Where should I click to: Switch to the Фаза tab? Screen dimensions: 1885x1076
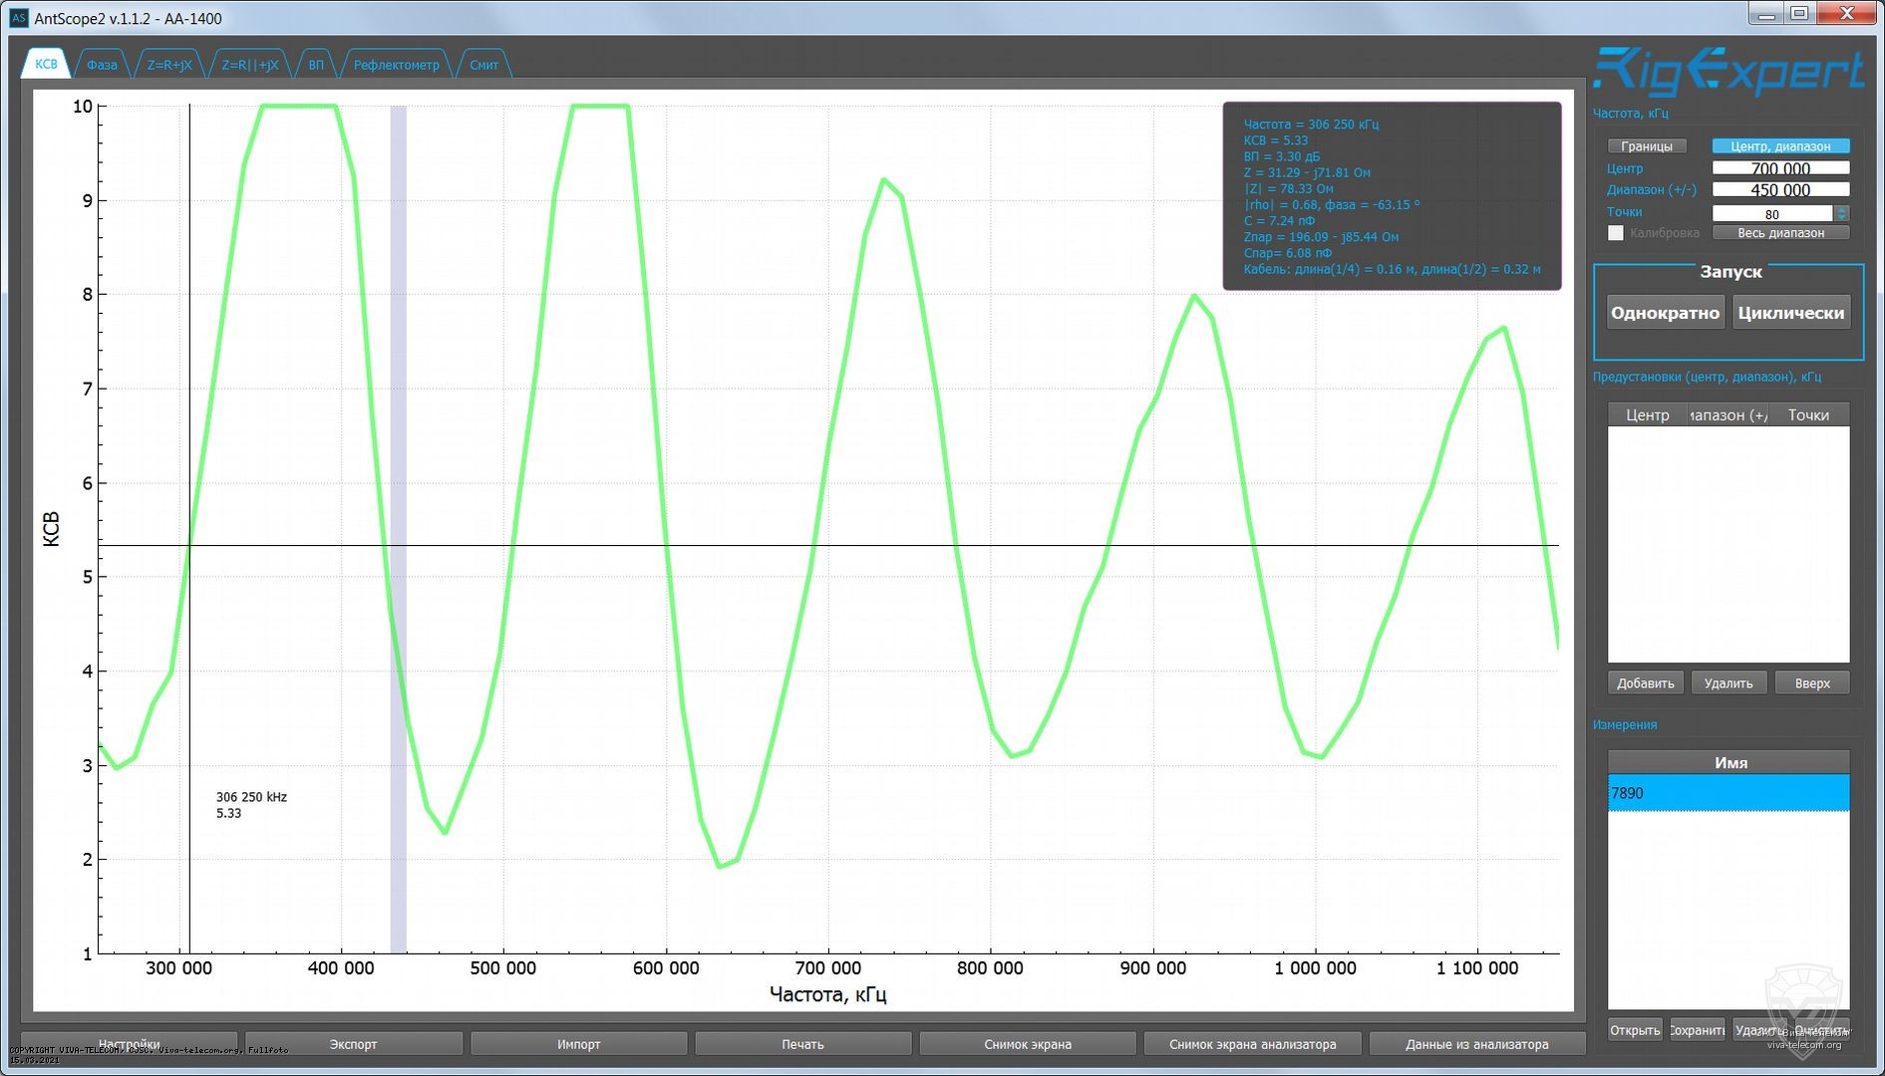(x=102, y=65)
